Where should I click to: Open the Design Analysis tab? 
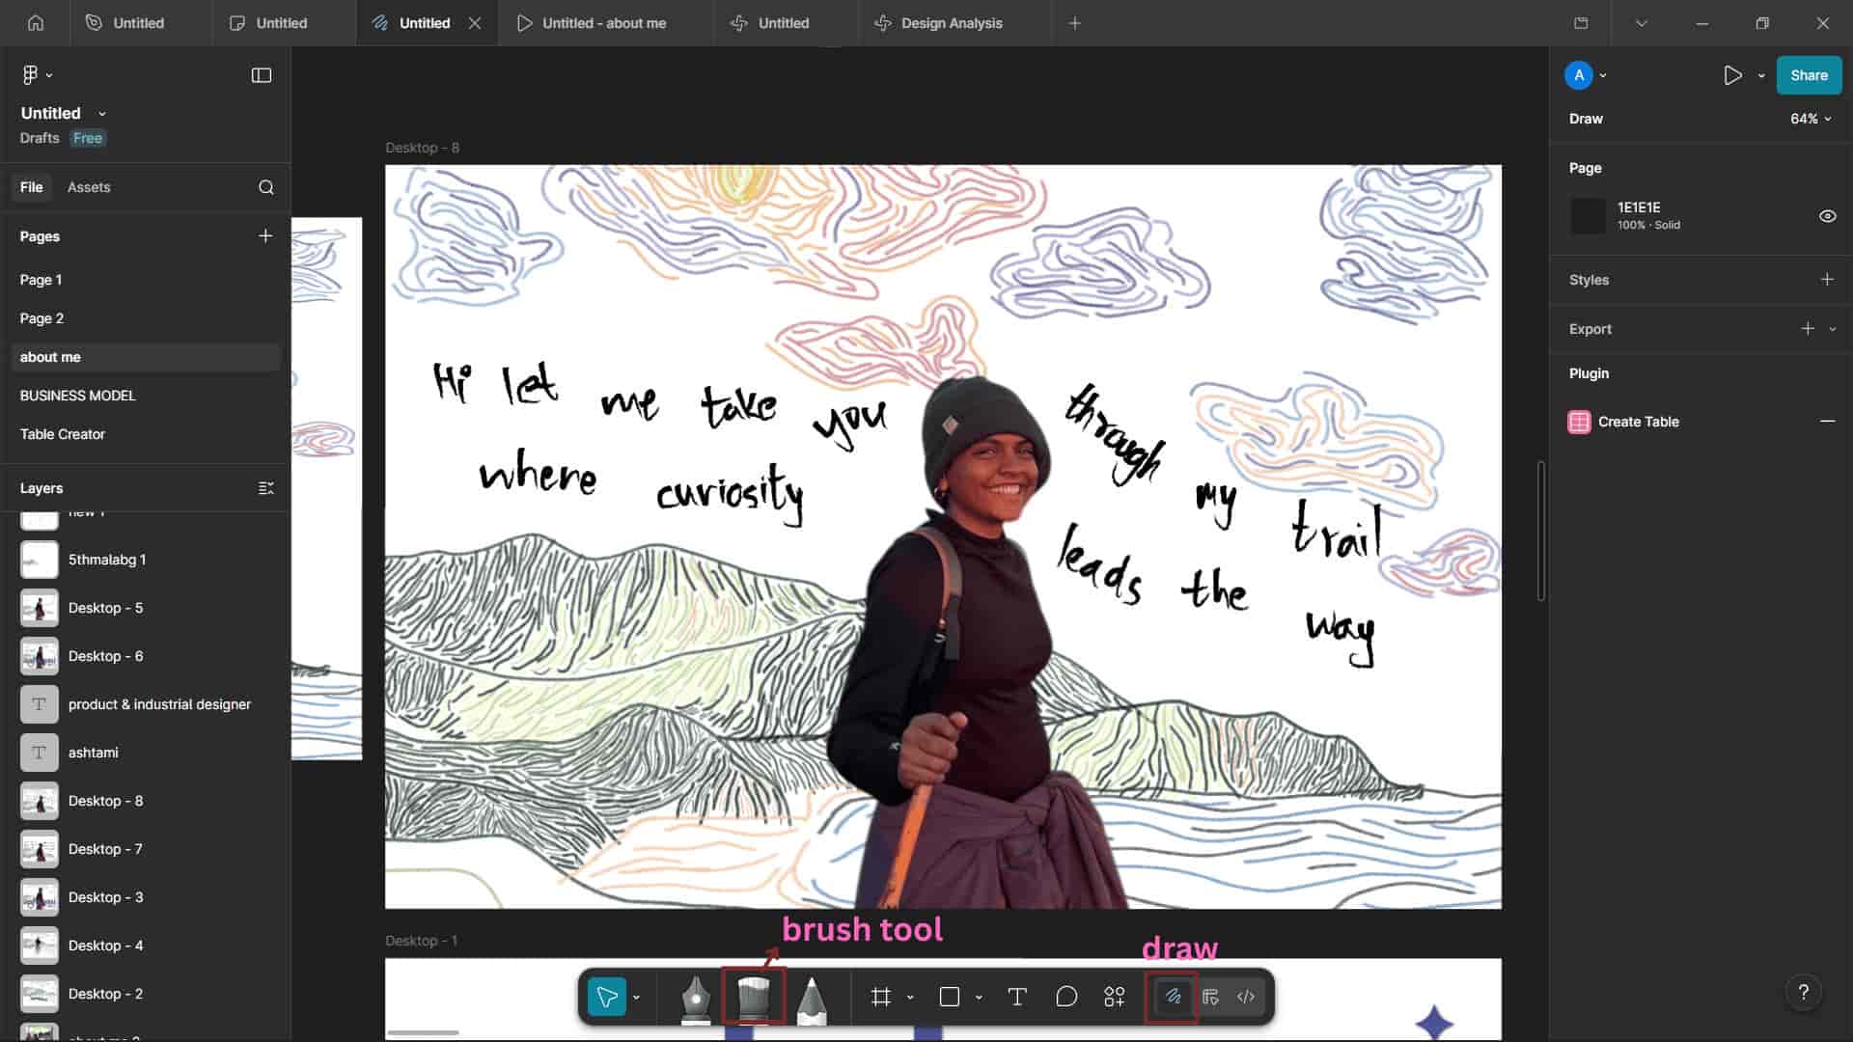(951, 23)
